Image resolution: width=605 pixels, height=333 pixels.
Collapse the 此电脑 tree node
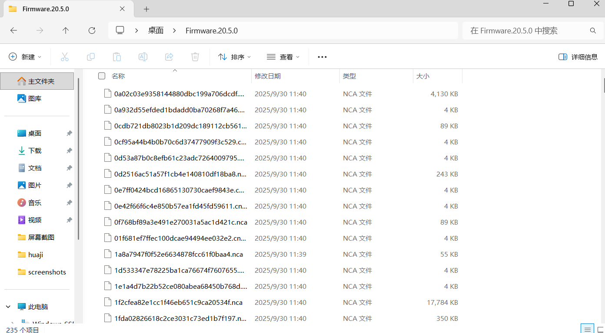tap(8, 307)
